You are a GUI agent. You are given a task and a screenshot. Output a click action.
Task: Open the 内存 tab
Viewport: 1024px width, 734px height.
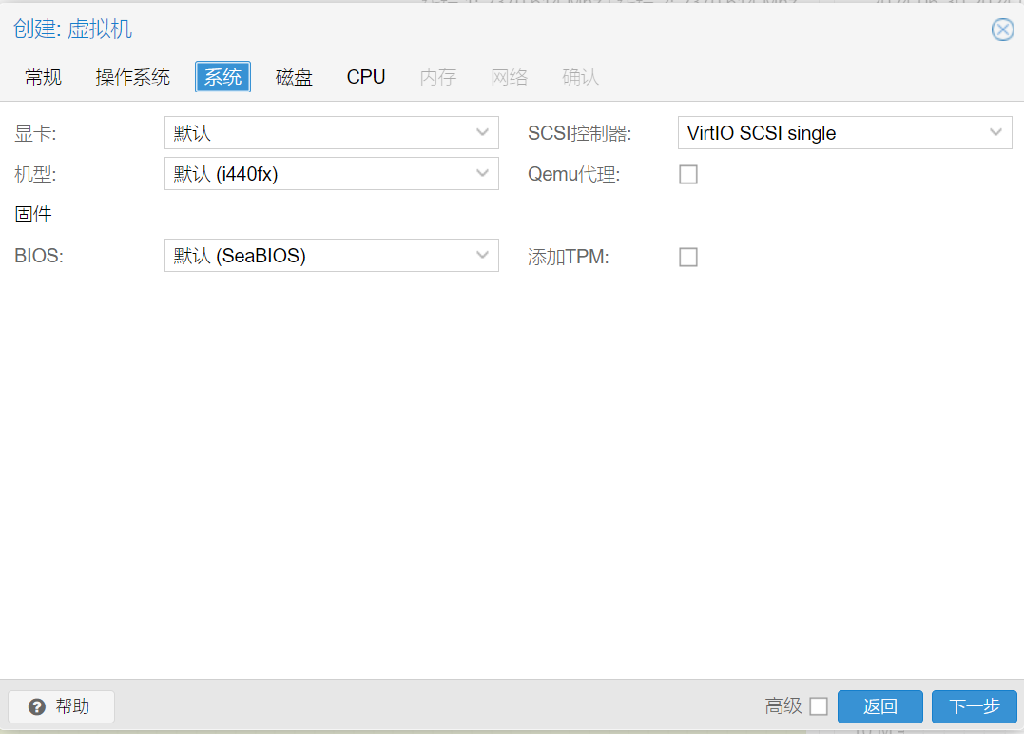[438, 77]
